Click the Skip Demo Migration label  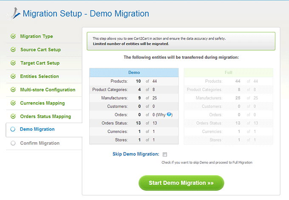tap(136, 154)
